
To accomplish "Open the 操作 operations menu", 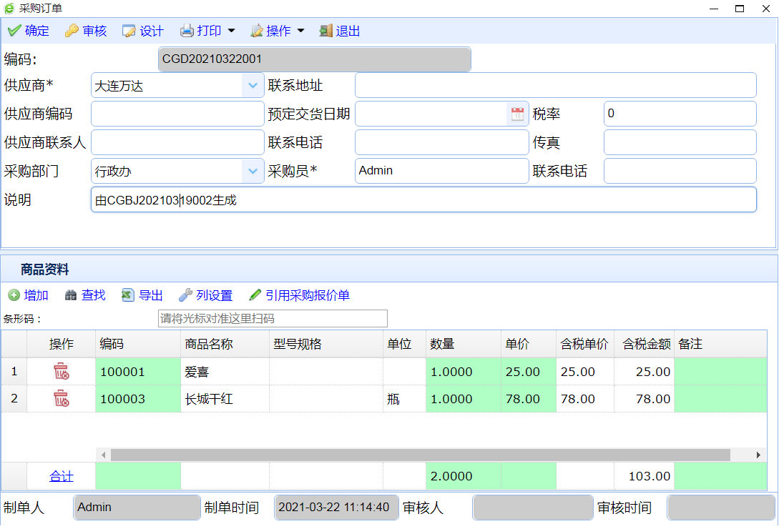I will [x=278, y=31].
